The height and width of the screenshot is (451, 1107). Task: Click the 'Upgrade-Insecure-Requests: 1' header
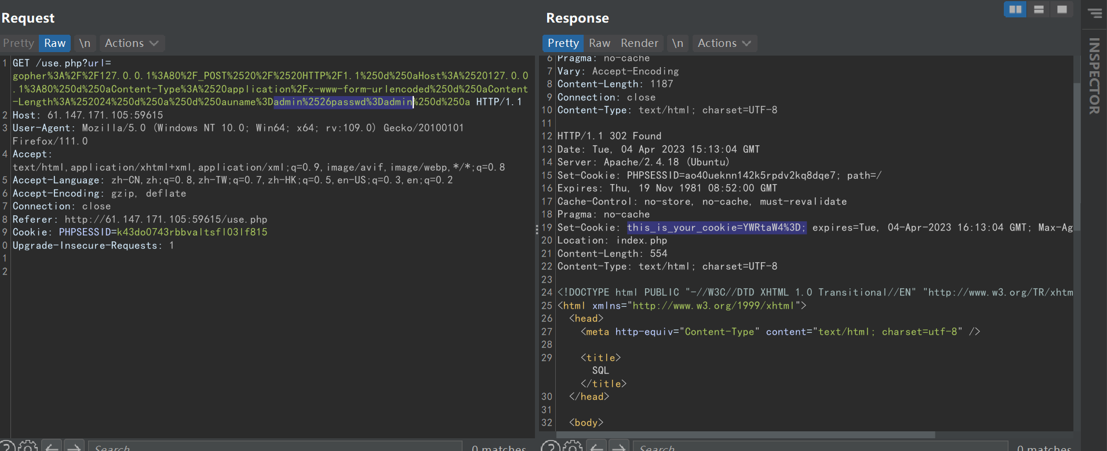(93, 245)
